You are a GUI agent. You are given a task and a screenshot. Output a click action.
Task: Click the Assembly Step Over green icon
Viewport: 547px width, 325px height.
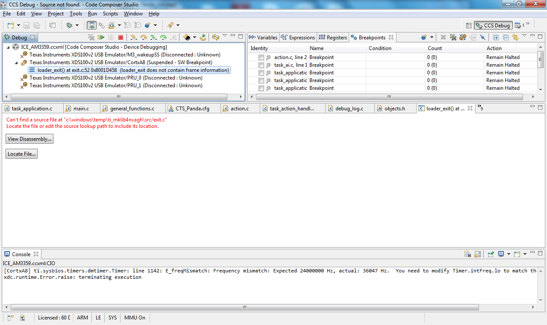pyautogui.click(x=163, y=38)
